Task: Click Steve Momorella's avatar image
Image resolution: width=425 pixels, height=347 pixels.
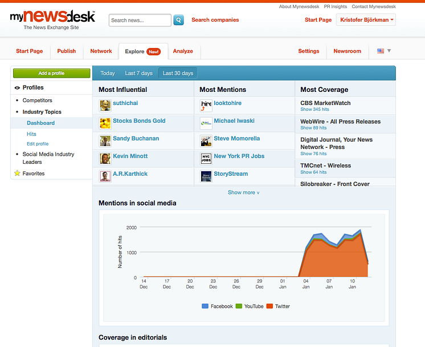Action: (206, 141)
